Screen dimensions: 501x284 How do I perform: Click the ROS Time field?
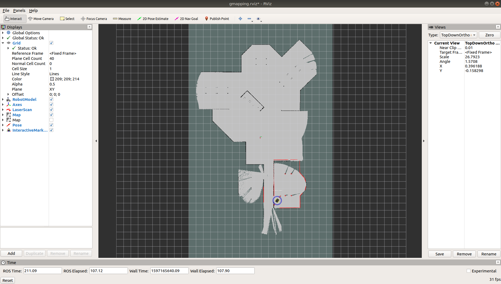pos(42,271)
